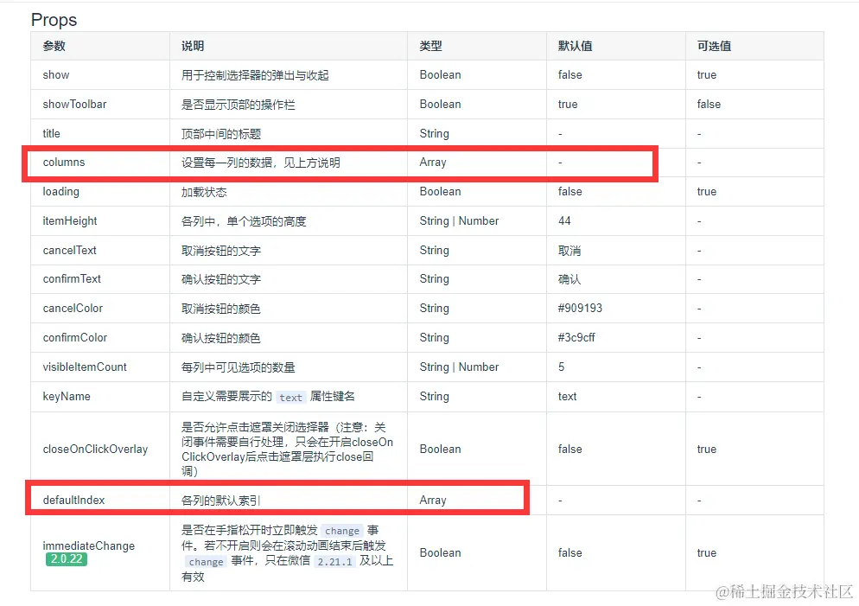Click the 说明 column header
The image size is (859, 606).
193,46
